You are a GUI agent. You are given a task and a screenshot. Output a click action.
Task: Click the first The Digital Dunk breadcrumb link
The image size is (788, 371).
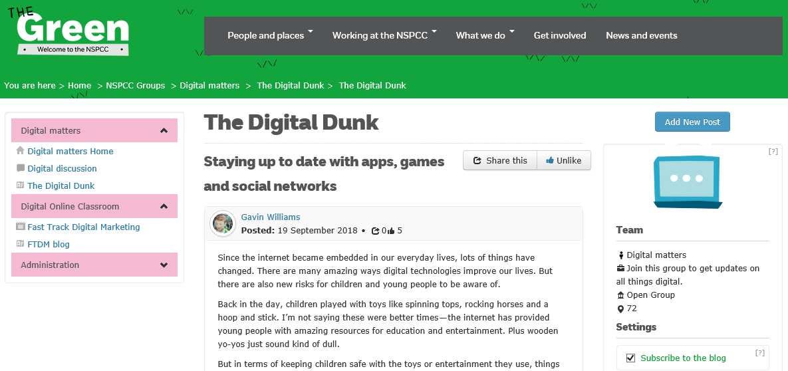(x=291, y=86)
